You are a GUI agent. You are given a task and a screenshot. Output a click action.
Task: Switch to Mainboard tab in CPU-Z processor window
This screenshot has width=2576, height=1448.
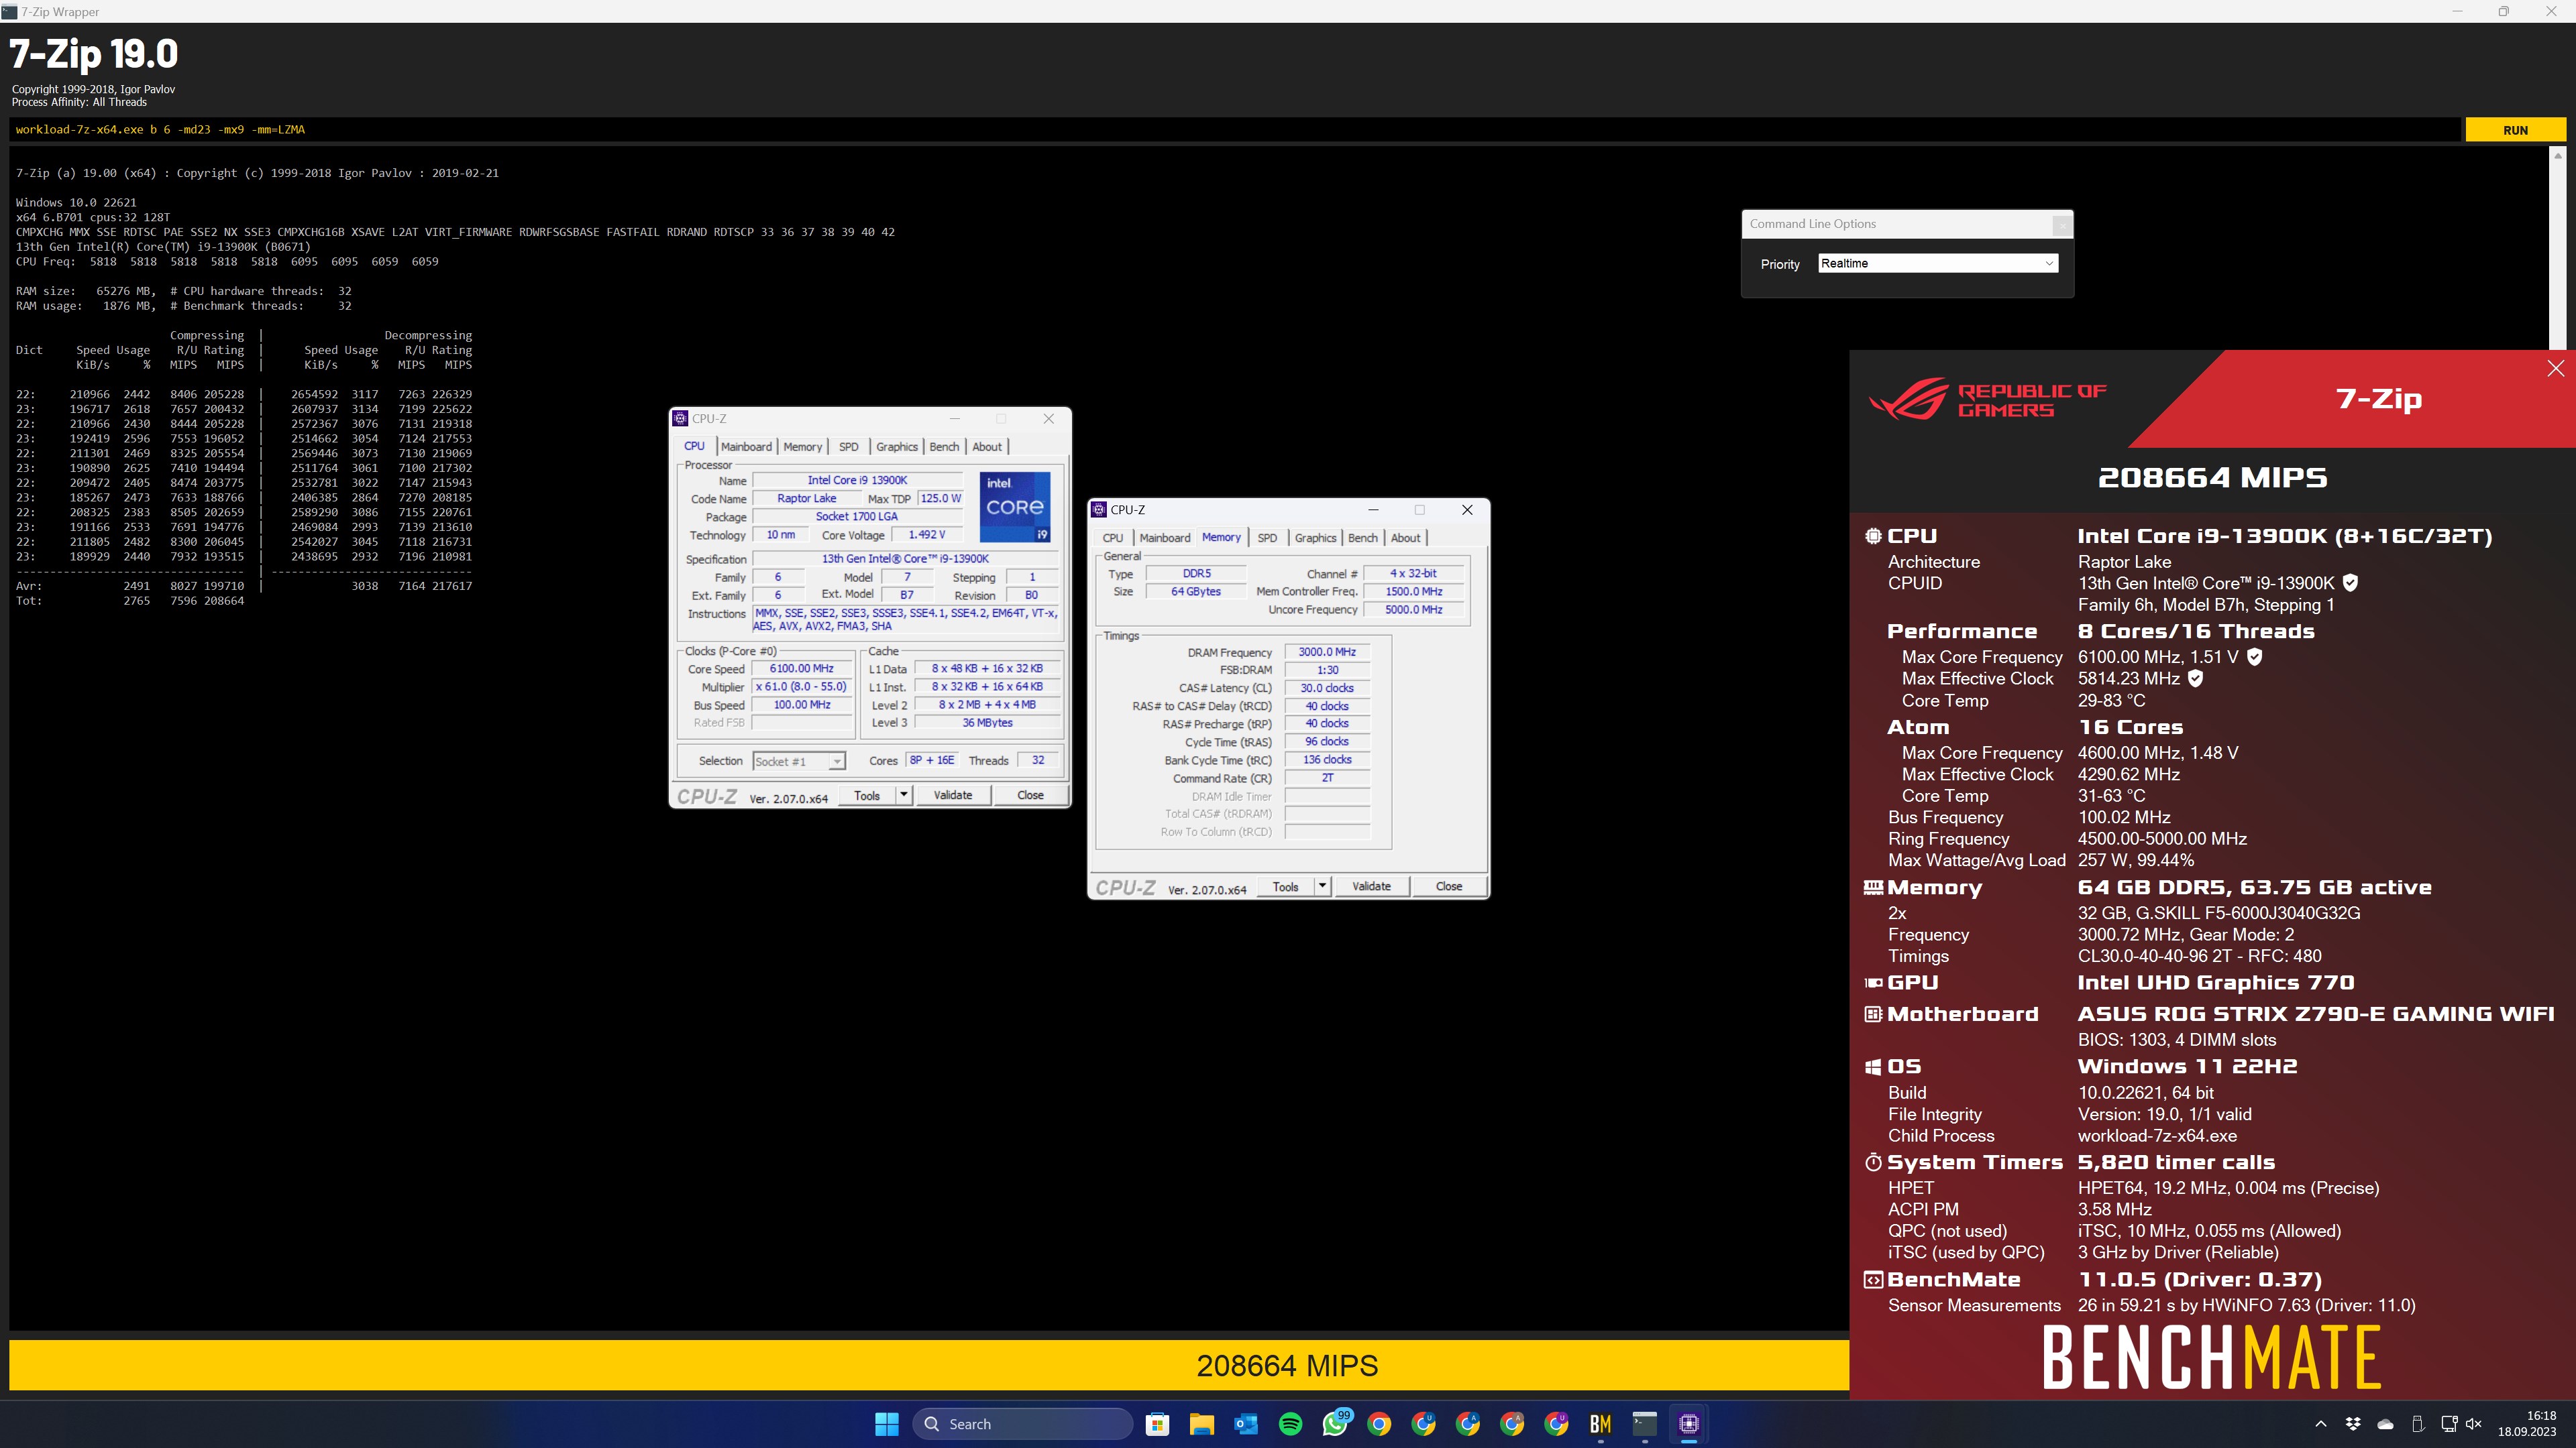tap(746, 446)
